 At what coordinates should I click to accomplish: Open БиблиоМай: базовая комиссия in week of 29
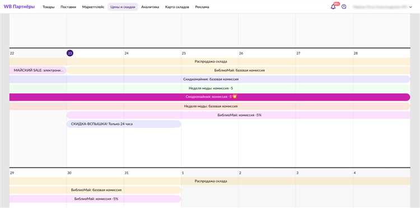[95, 189]
